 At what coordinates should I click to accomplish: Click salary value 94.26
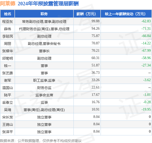tap(96, 28)
